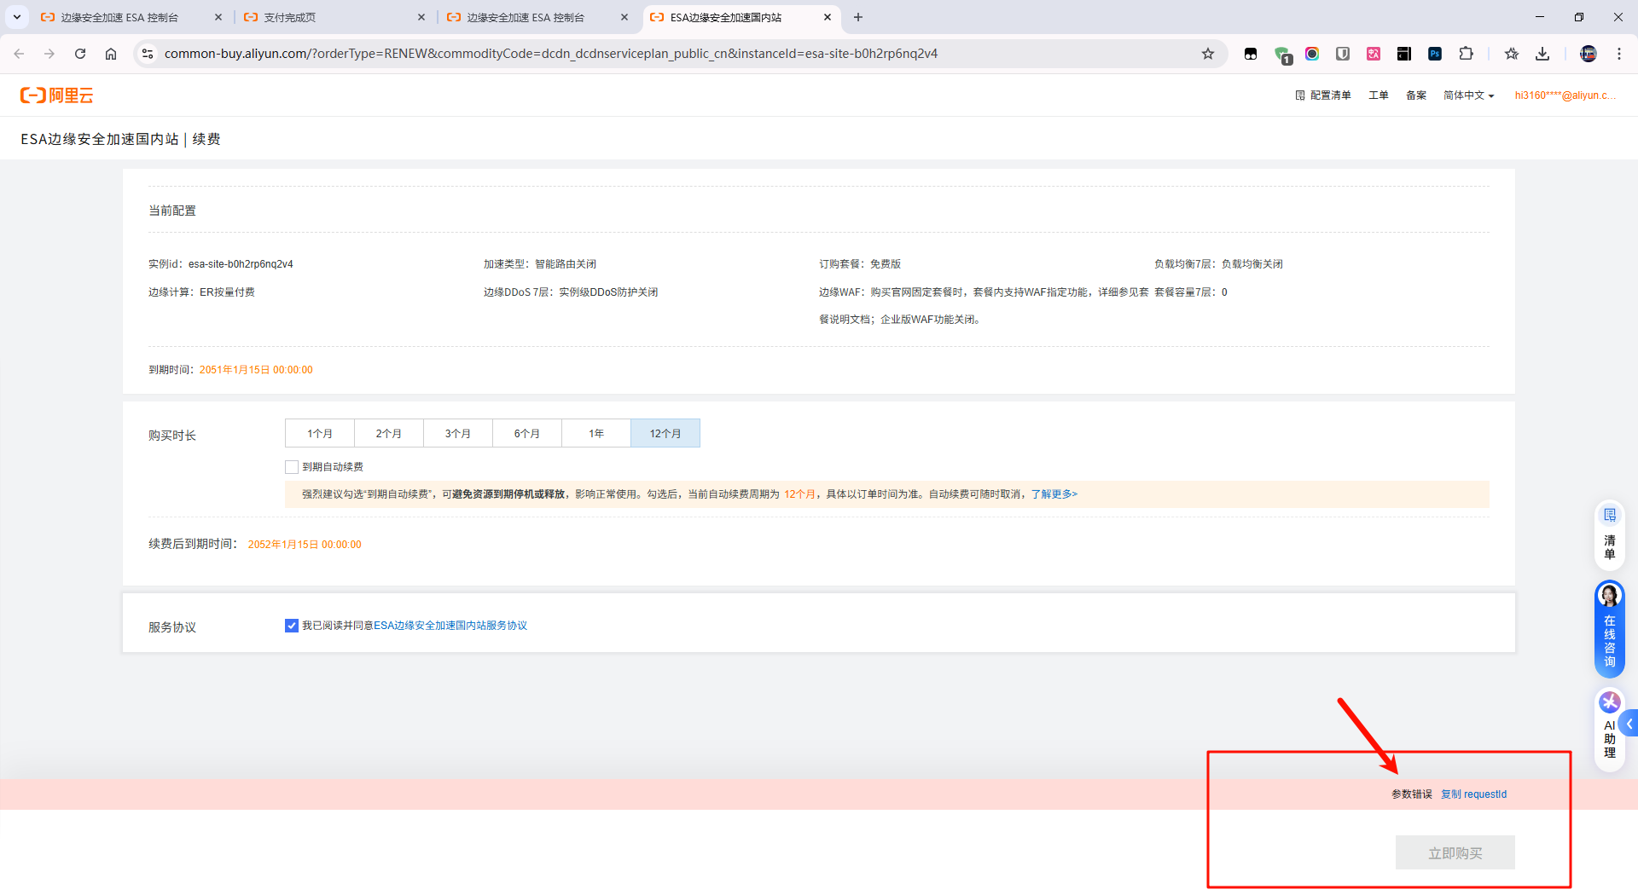The image size is (1638, 895).
Task: Enable the 到期自动续费 auto-renew checkbox
Action: 292,467
